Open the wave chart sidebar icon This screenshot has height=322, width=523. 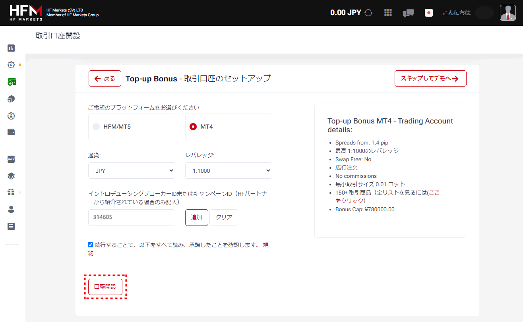point(11,159)
